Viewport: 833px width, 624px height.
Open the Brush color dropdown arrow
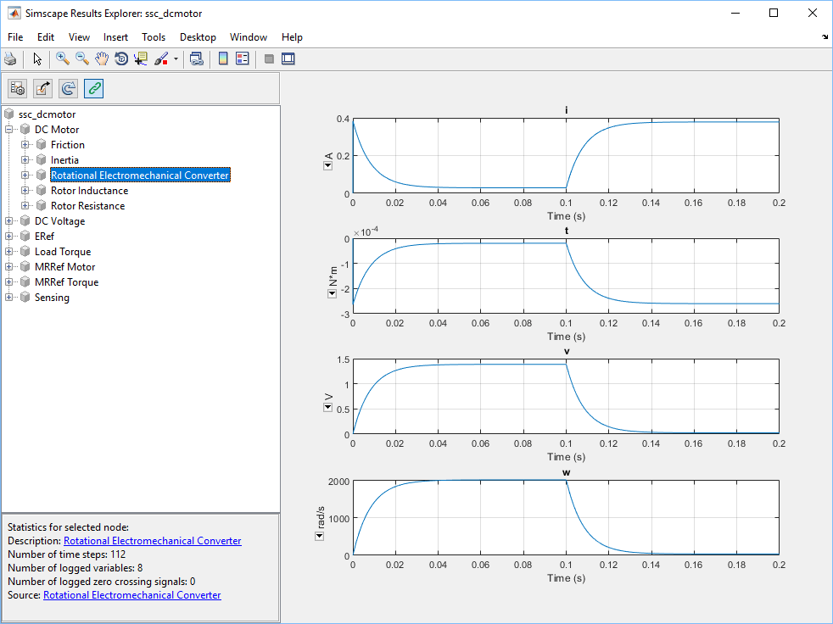176,59
